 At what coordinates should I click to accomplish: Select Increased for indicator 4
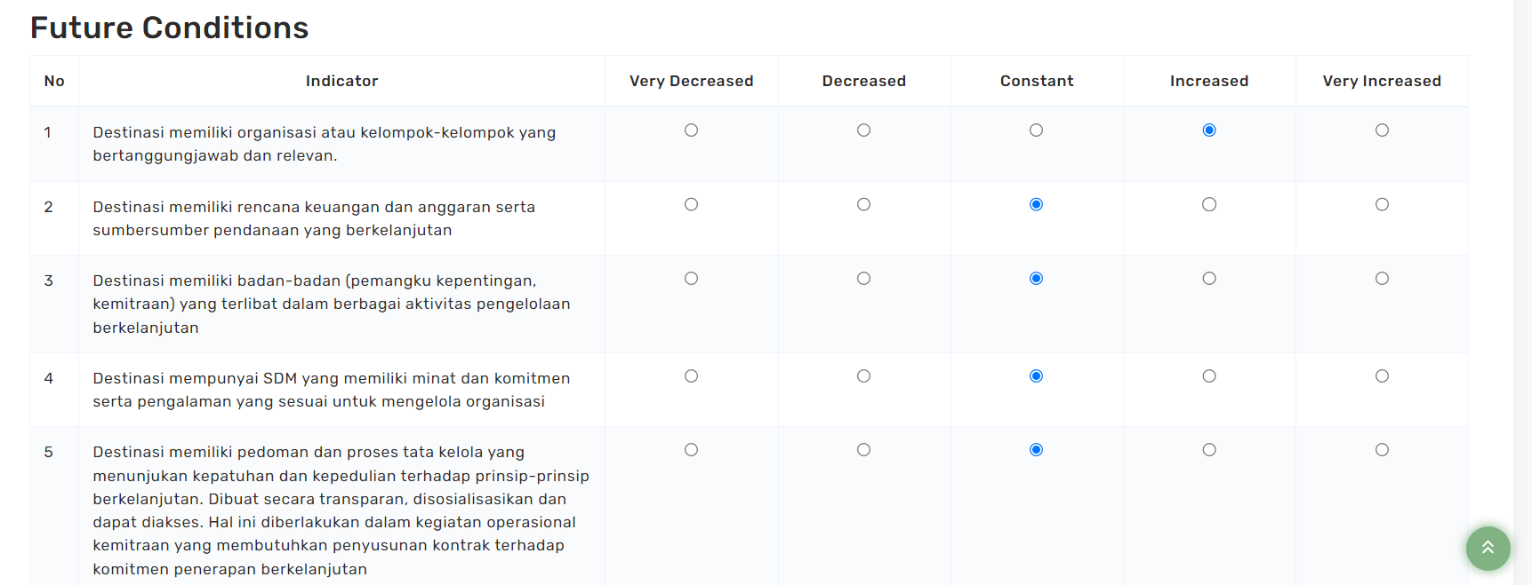[x=1209, y=376]
